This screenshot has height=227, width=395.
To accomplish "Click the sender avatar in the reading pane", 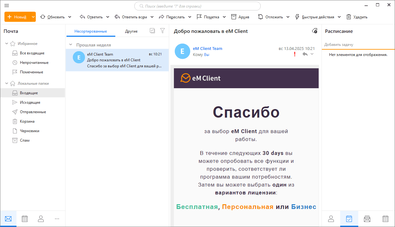I will pos(182,51).
